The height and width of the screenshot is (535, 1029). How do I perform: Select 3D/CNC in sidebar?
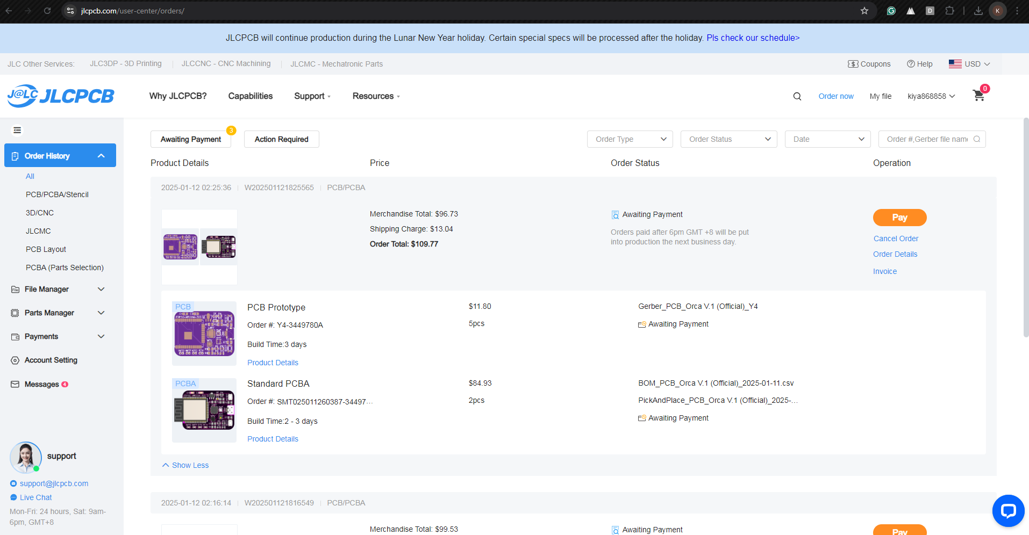click(x=40, y=213)
